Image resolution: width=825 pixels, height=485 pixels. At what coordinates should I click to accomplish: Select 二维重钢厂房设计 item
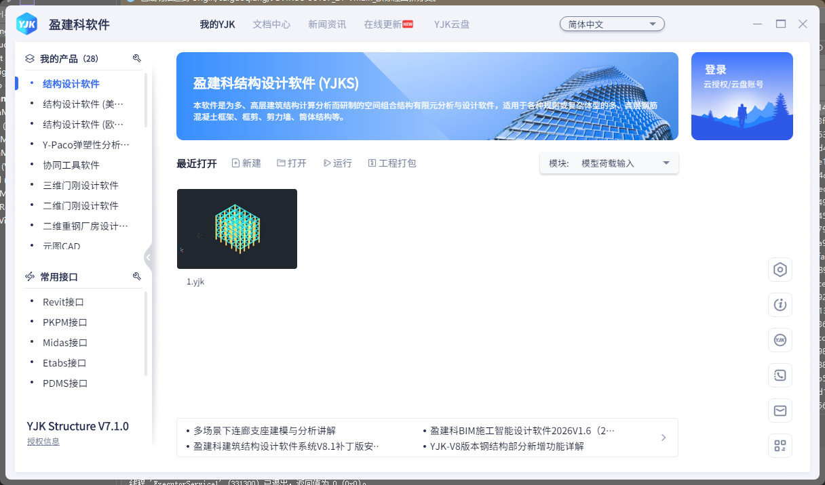85,226
